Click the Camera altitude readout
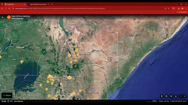 164,101
